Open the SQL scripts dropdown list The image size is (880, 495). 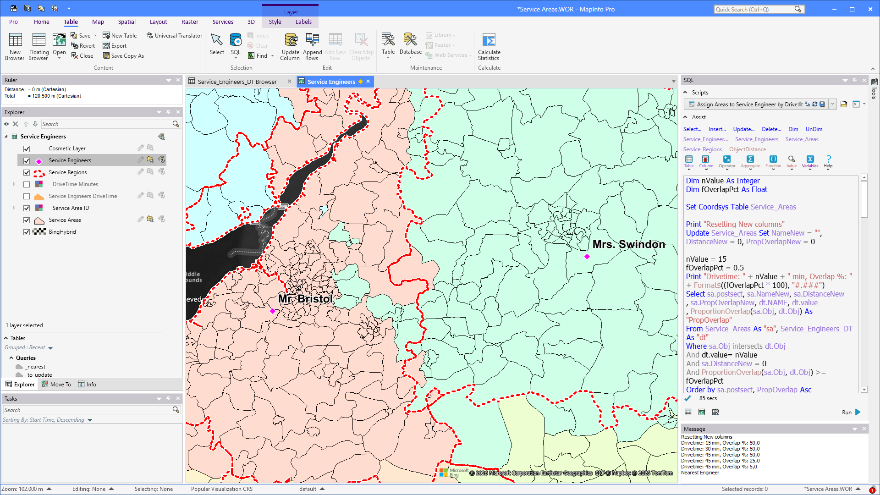832,104
